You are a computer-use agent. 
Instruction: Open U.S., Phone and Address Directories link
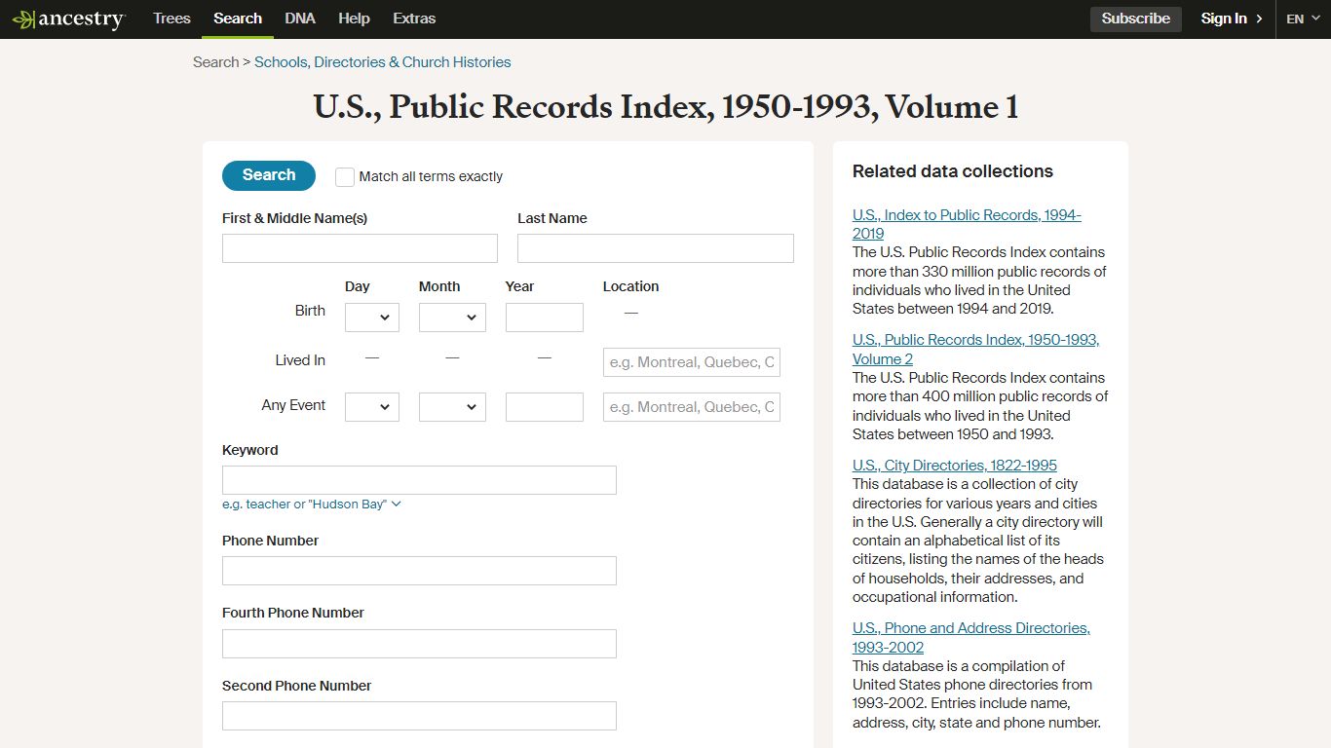(971, 638)
